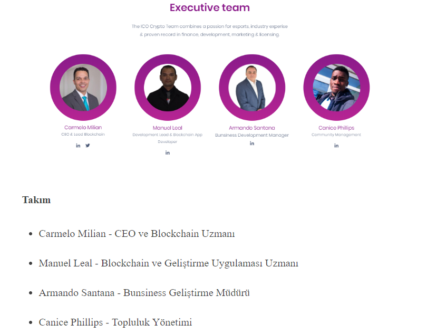This screenshot has height=334, width=446.
Task: Click Canice Phillips' circular profile photo
Action: click(x=336, y=88)
